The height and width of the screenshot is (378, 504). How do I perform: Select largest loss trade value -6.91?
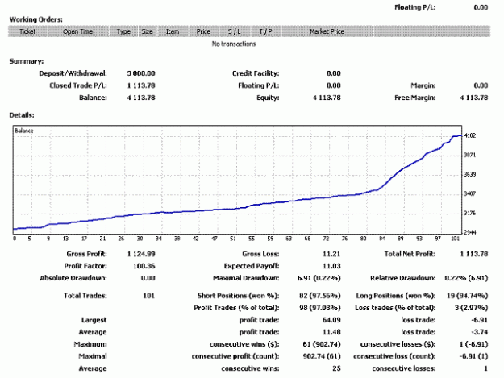[478, 320]
